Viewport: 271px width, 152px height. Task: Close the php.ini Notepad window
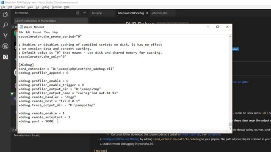(x=227, y=27)
